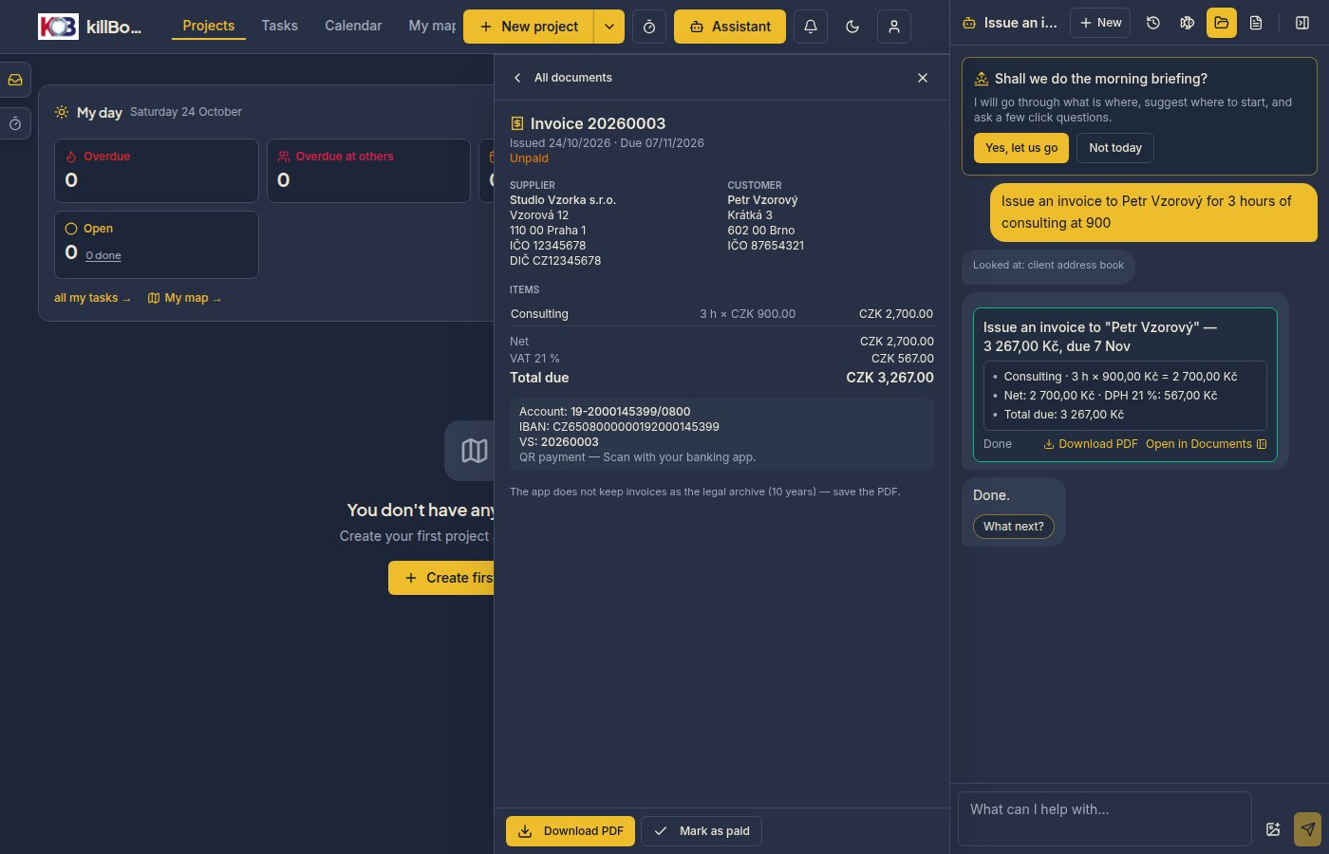
Task: Click the Overdue at others card
Action: (368, 171)
